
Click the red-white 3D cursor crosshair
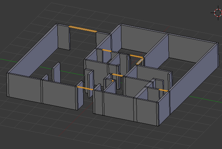click(218, 13)
